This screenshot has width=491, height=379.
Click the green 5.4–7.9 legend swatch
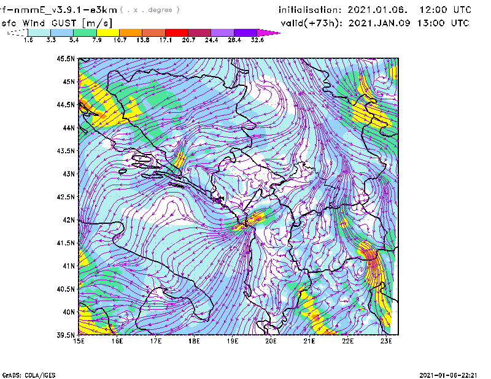tap(85, 33)
